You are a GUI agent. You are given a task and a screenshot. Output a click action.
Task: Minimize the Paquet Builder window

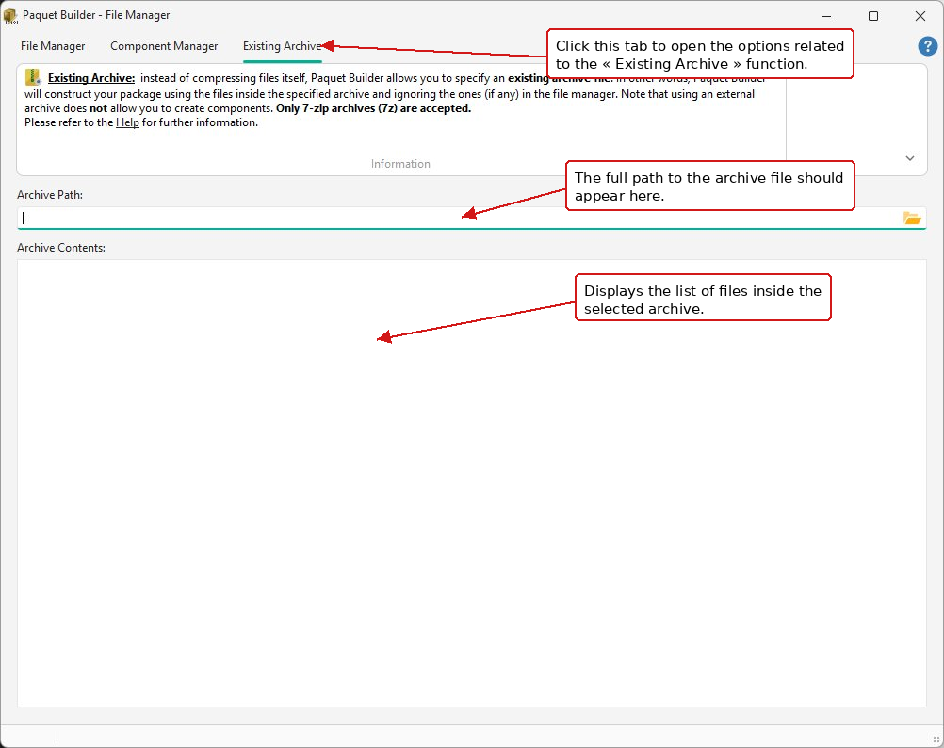click(826, 16)
